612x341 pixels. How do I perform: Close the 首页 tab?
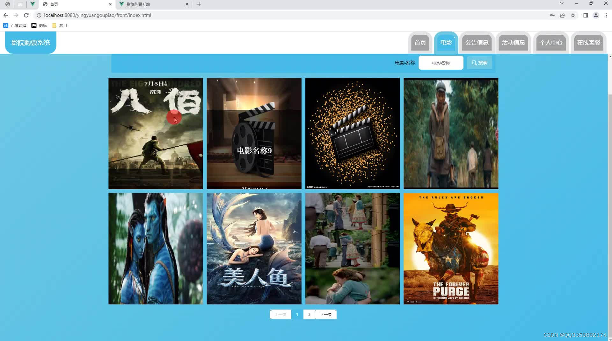click(110, 4)
